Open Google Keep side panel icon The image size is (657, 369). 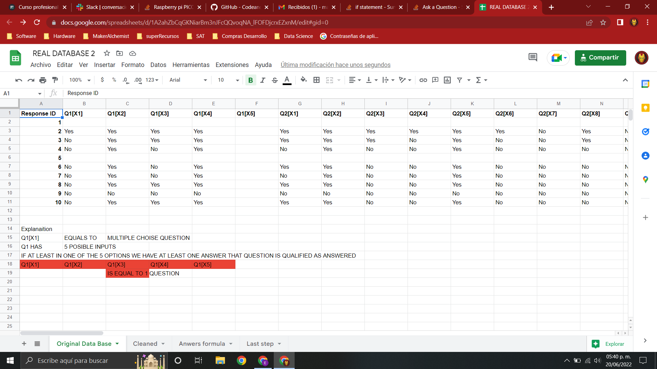point(645,108)
